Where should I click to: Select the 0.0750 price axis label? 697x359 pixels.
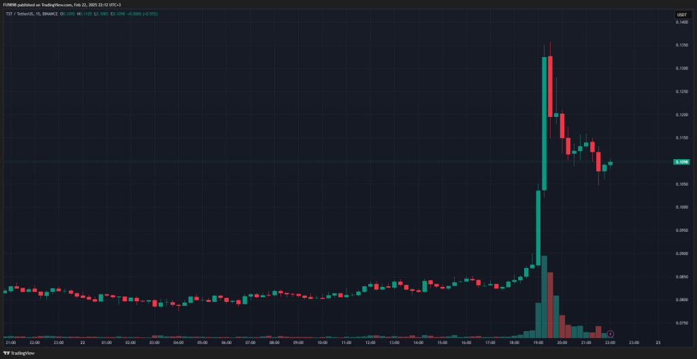681,323
